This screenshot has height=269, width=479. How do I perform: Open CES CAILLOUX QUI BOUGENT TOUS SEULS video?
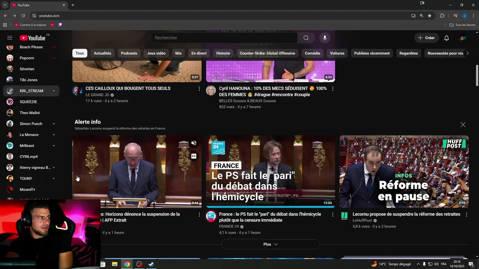coord(128,89)
